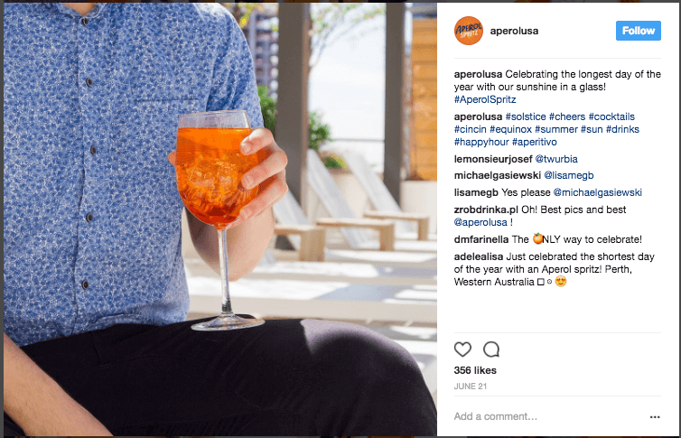Image resolution: width=681 pixels, height=438 pixels.
Task: Visit the @lisamegb mention
Action: 568,175
